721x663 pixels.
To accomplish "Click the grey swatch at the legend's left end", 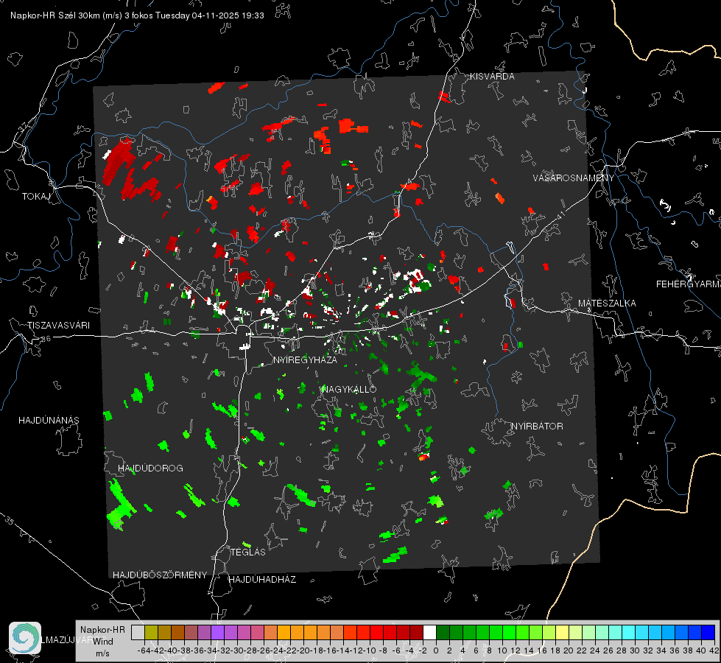I will [x=138, y=632].
